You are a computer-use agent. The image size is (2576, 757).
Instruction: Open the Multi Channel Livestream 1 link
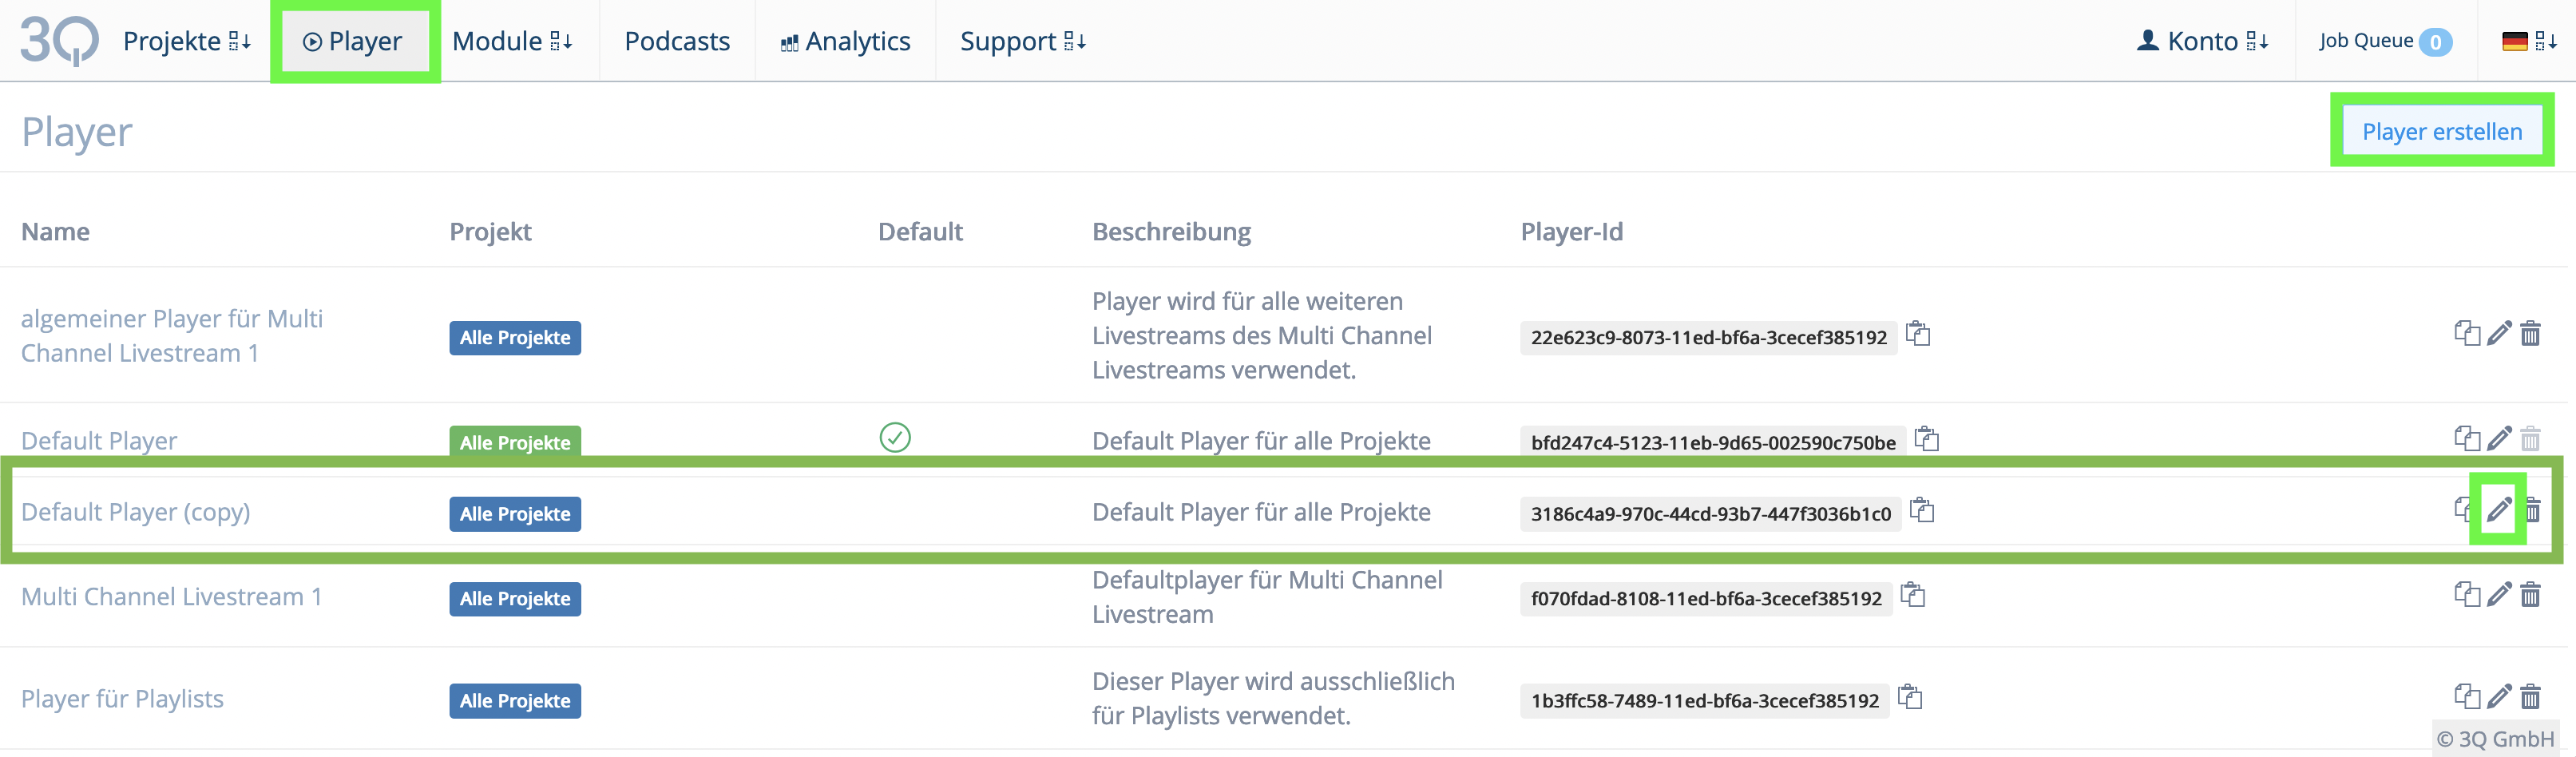pos(172,596)
